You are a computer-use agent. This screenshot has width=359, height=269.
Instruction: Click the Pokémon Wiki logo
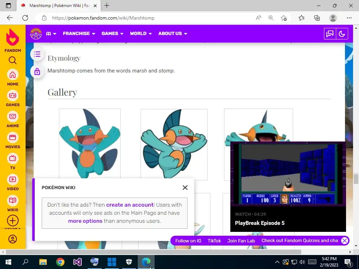[x=36, y=34]
